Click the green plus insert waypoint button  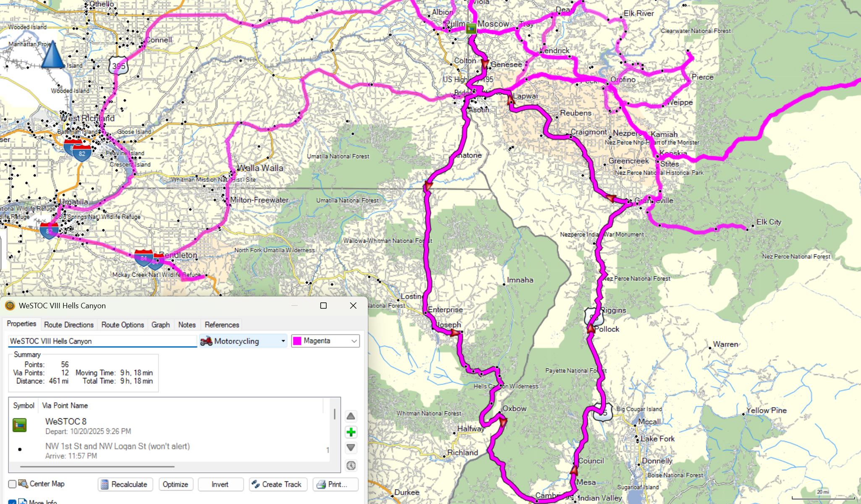click(351, 432)
